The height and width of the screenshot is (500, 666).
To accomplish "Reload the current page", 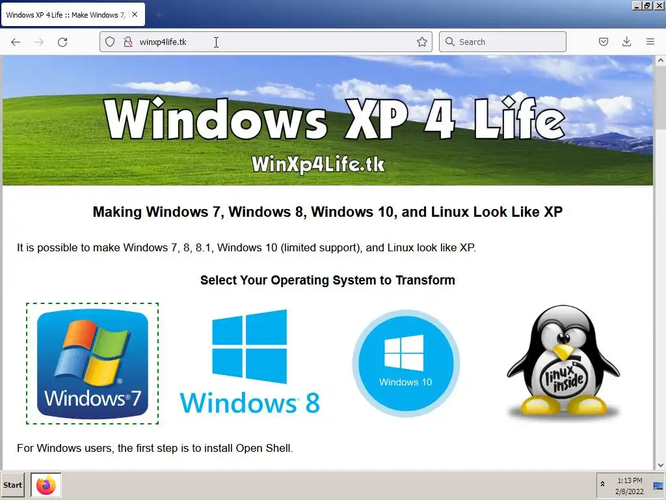I will (x=62, y=42).
